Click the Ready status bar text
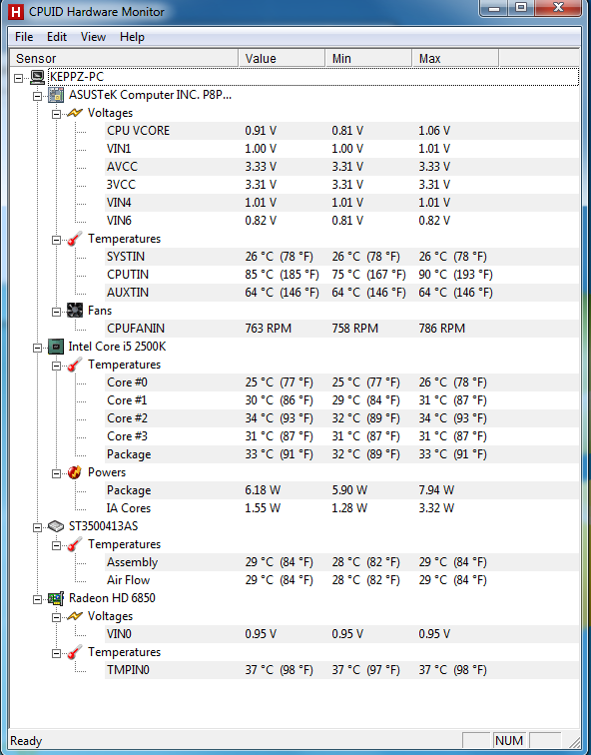This screenshot has width=591, height=755. (x=26, y=741)
